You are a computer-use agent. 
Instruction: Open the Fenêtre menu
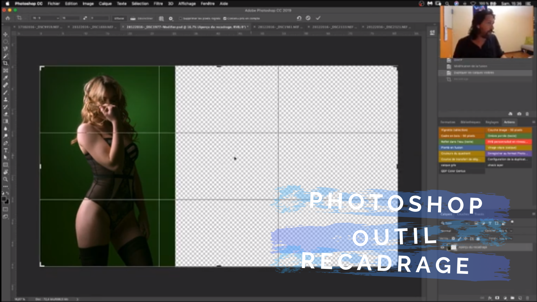tap(208, 3)
